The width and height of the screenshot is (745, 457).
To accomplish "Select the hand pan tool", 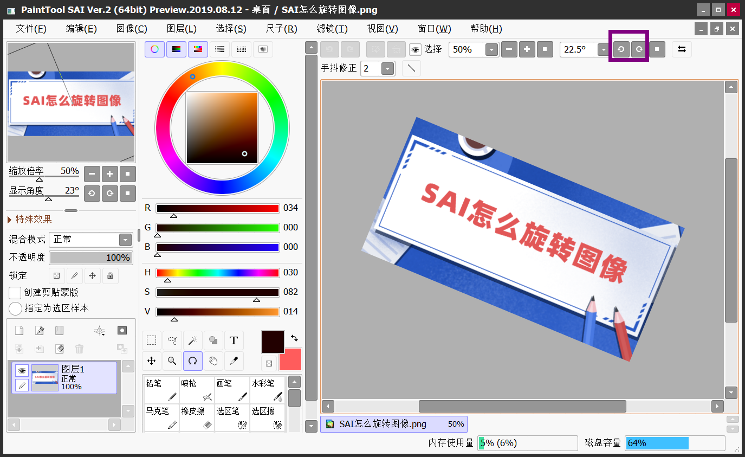I will click(x=213, y=361).
